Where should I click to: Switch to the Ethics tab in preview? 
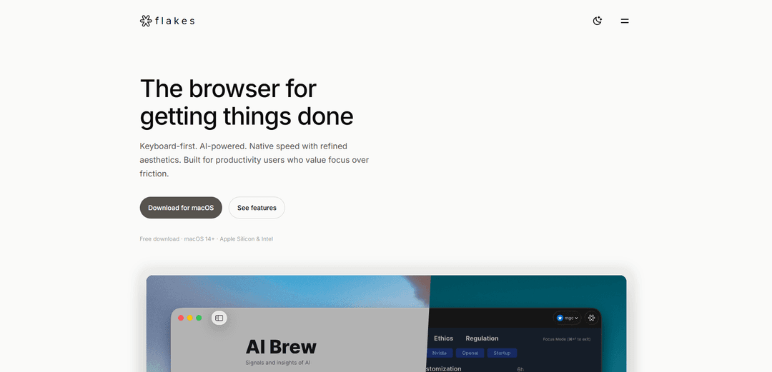click(x=443, y=338)
